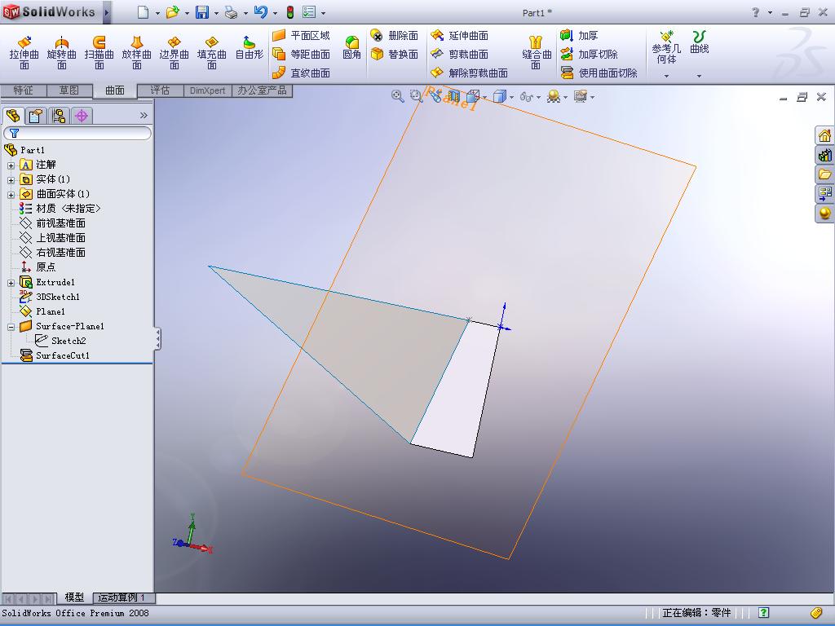Switch to the 办公室产品 office products tab

pyautogui.click(x=262, y=90)
